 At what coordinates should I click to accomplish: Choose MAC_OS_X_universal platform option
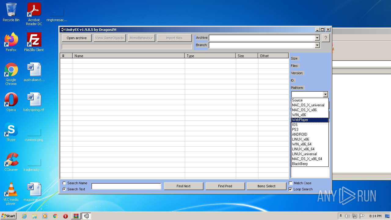point(310,105)
